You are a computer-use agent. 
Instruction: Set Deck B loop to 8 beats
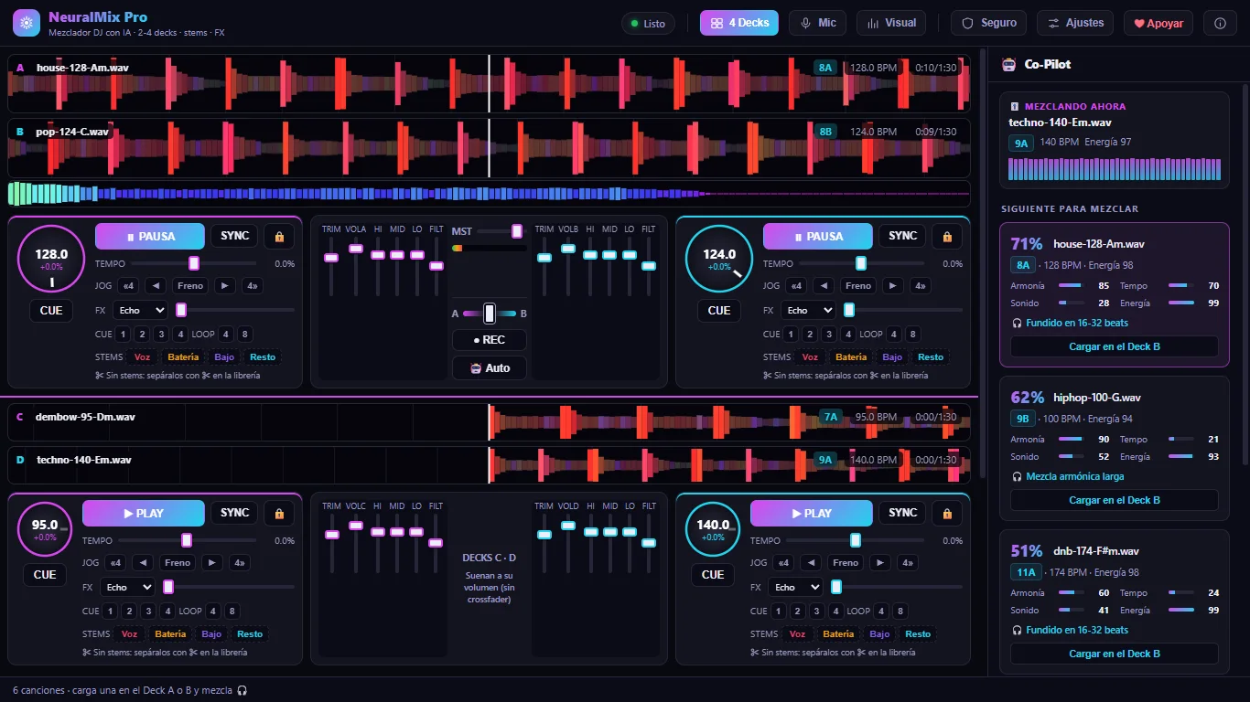coord(913,335)
